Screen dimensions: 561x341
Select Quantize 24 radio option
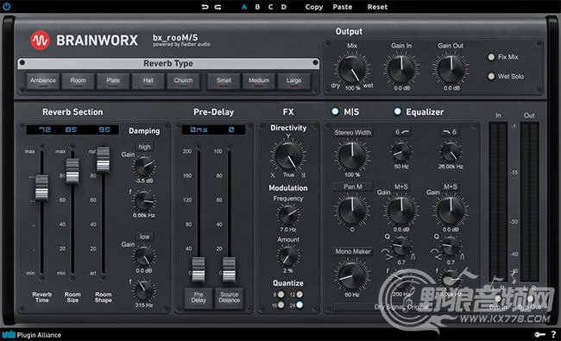[299, 305]
